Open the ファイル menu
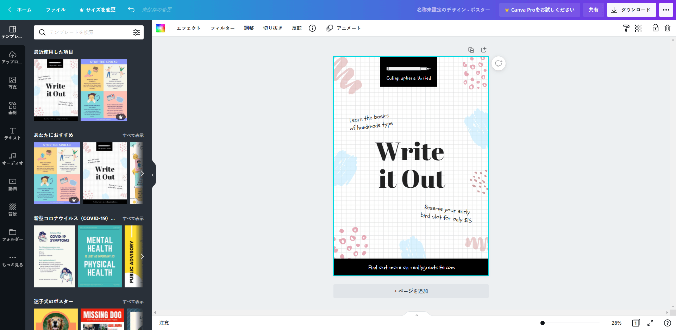The width and height of the screenshot is (676, 330). tap(56, 10)
